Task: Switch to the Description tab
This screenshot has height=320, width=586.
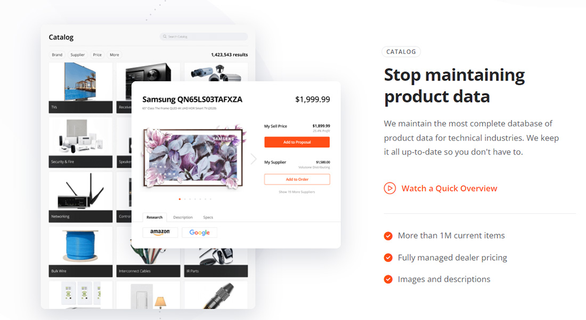Action: [x=183, y=218]
